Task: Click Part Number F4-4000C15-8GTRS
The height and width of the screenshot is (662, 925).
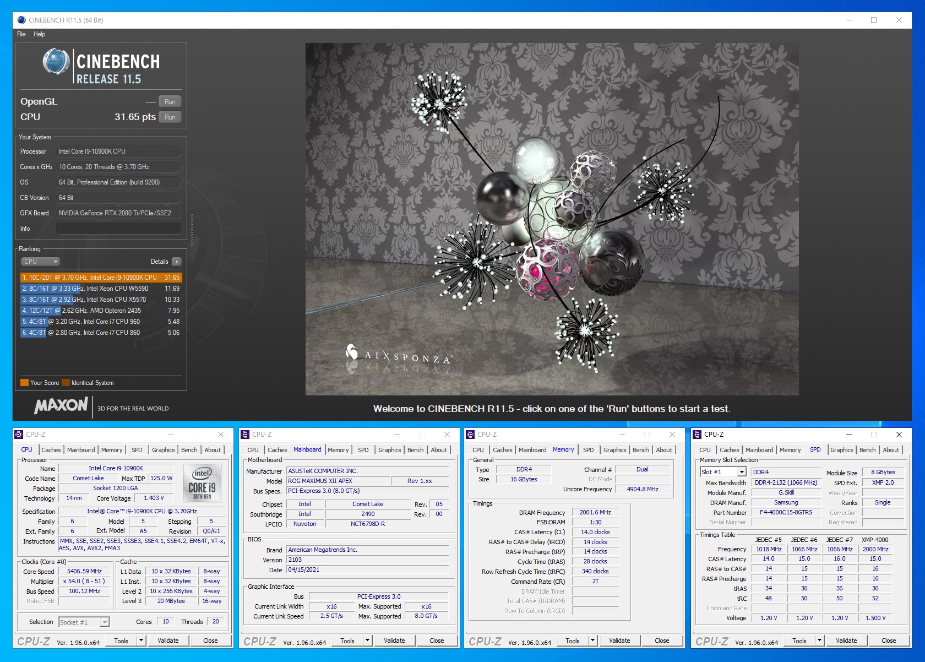Action: tap(786, 512)
